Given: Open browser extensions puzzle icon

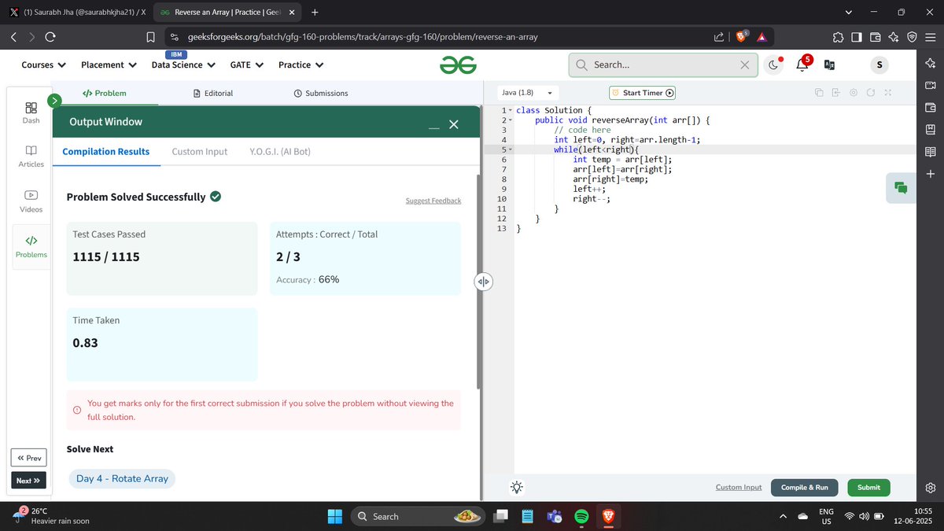Looking at the screenshot, I should (838, 37).
